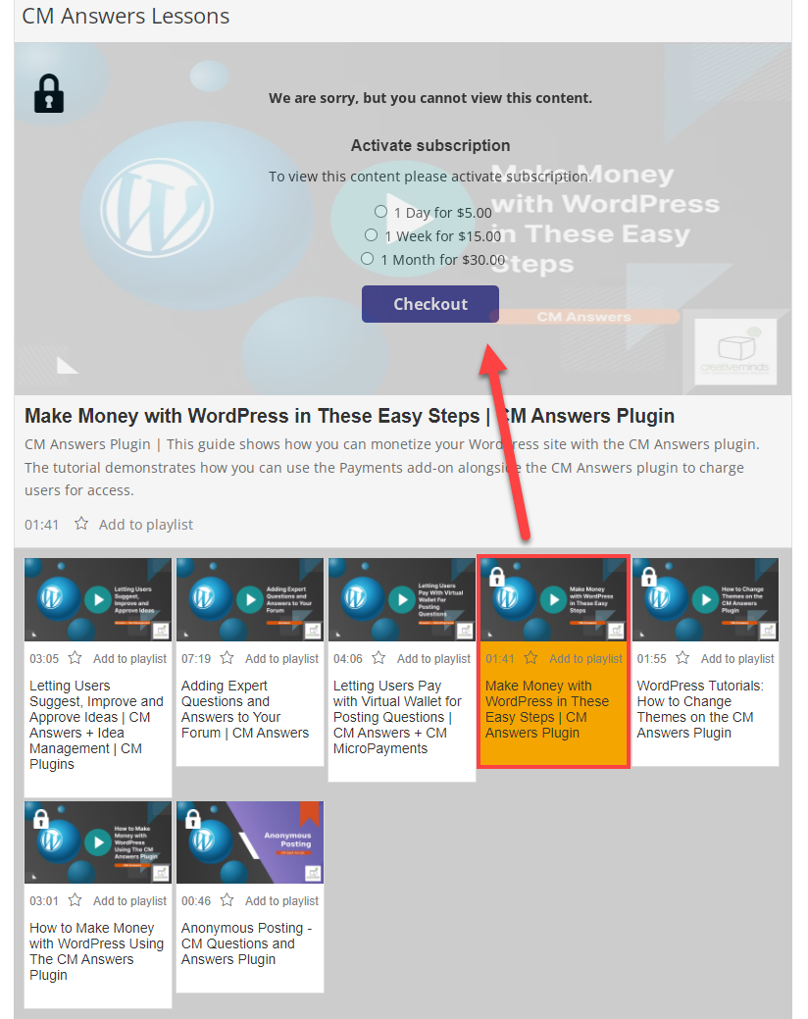Click star icon for the 00:46 video
Viewport: 808px width, 1019px height.
point(227,900)
